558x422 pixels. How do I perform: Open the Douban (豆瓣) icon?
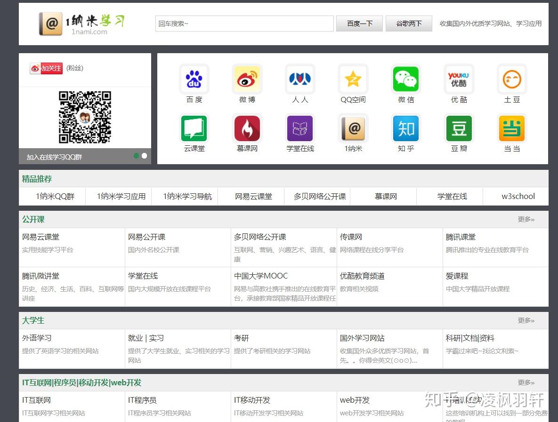tap(459, 128)
